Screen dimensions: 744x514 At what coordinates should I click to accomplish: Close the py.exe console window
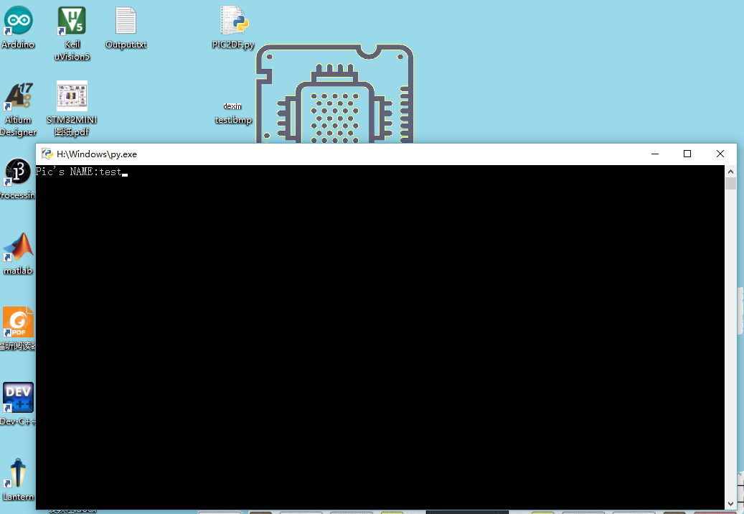coord(720,154)
